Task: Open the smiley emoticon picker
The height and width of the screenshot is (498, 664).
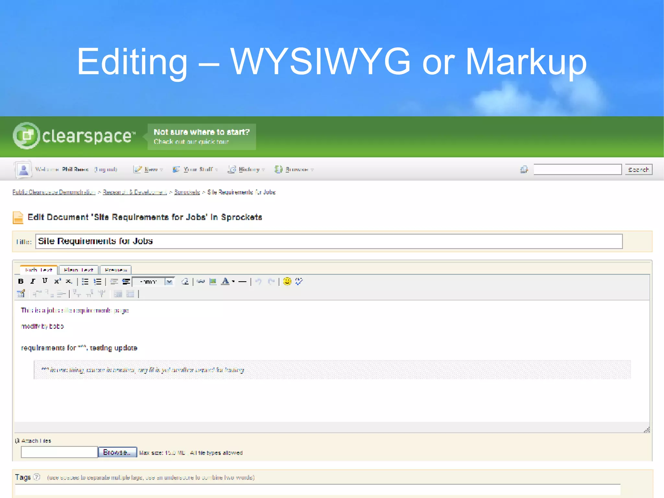Action: pyautogui.click(x=287, y=281)
